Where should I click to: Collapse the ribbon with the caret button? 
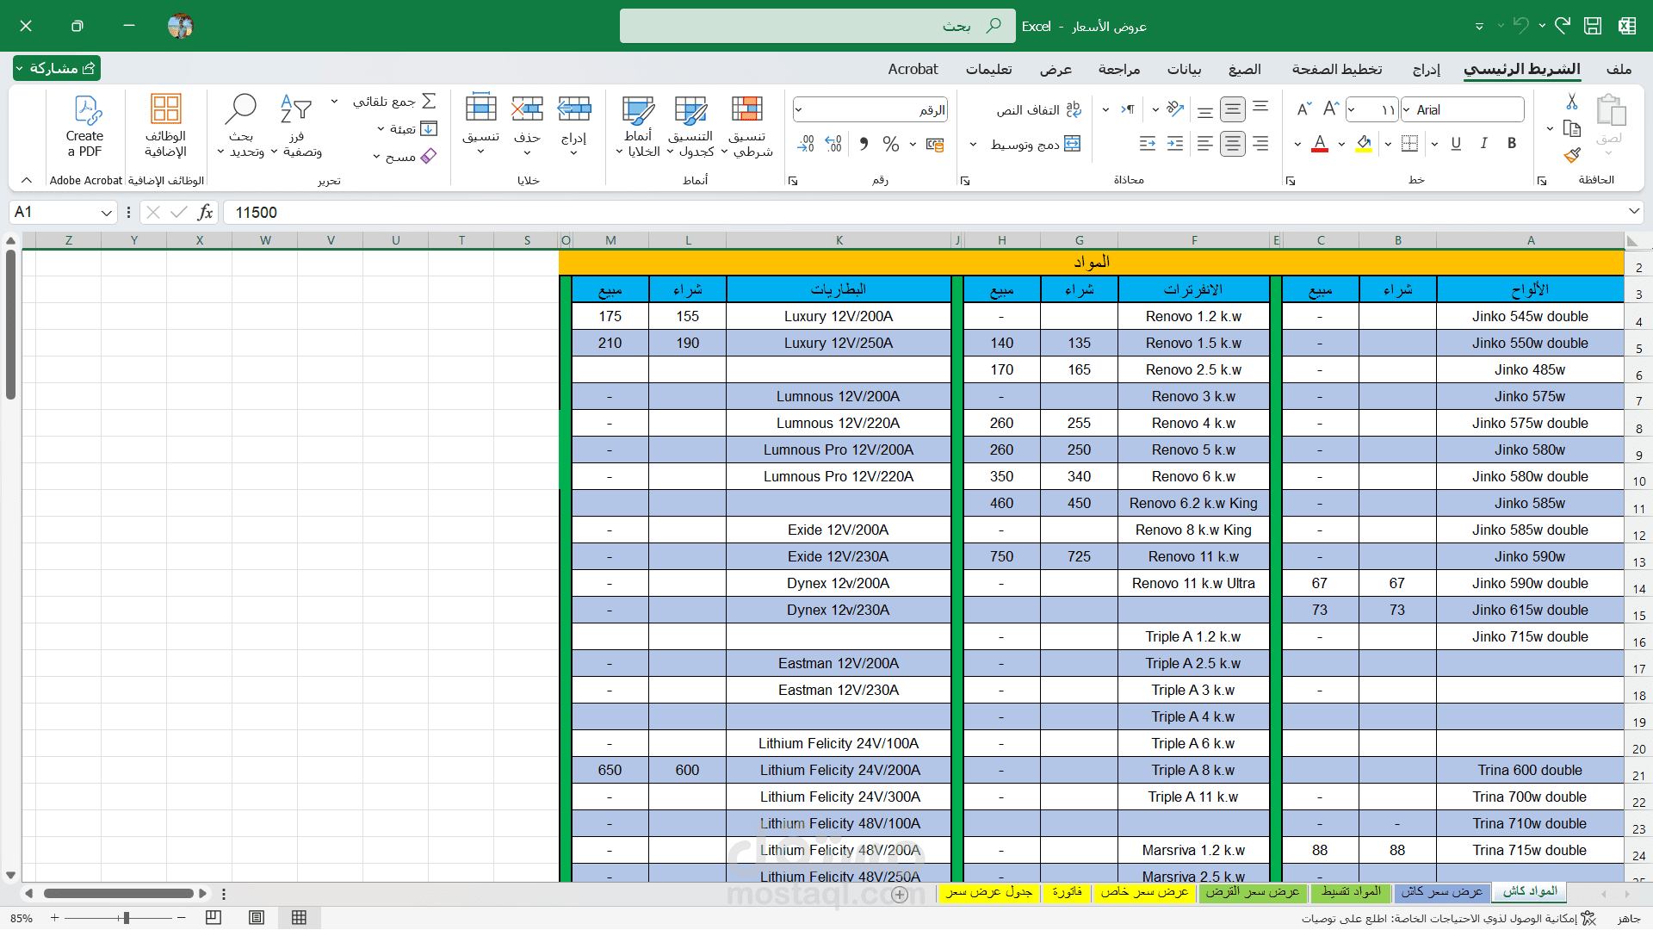[x=26, y=180]
